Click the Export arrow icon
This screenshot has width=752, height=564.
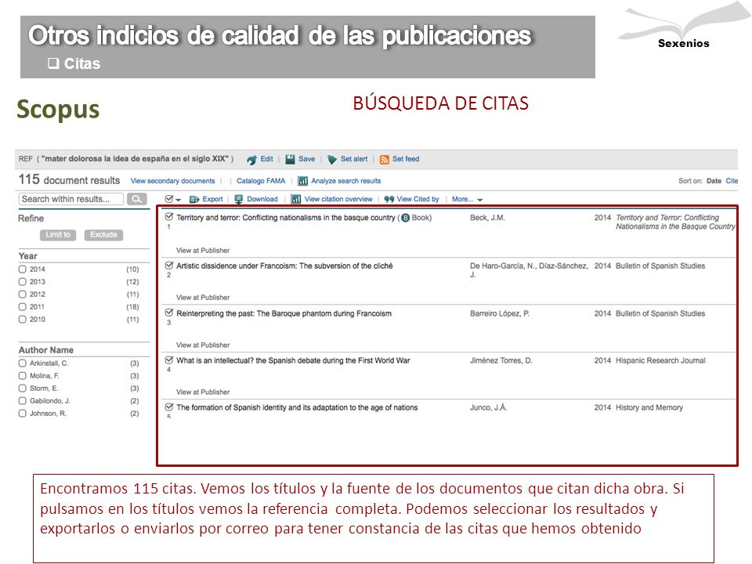pos(194,199)
